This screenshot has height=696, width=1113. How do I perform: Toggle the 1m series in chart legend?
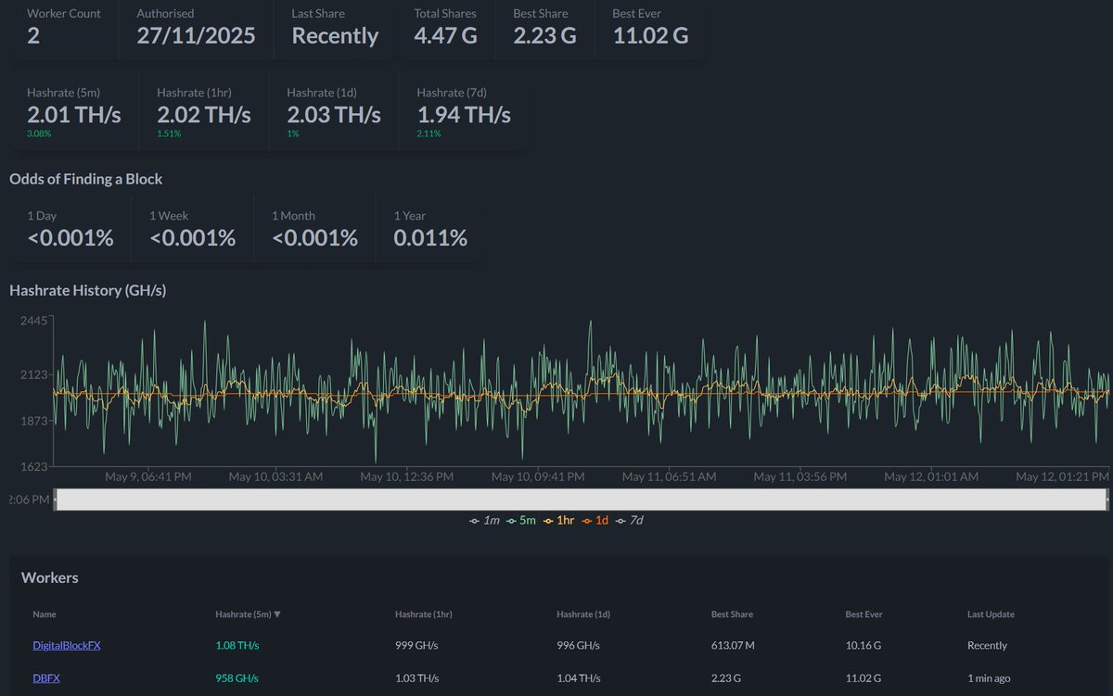tap(484, 521)
